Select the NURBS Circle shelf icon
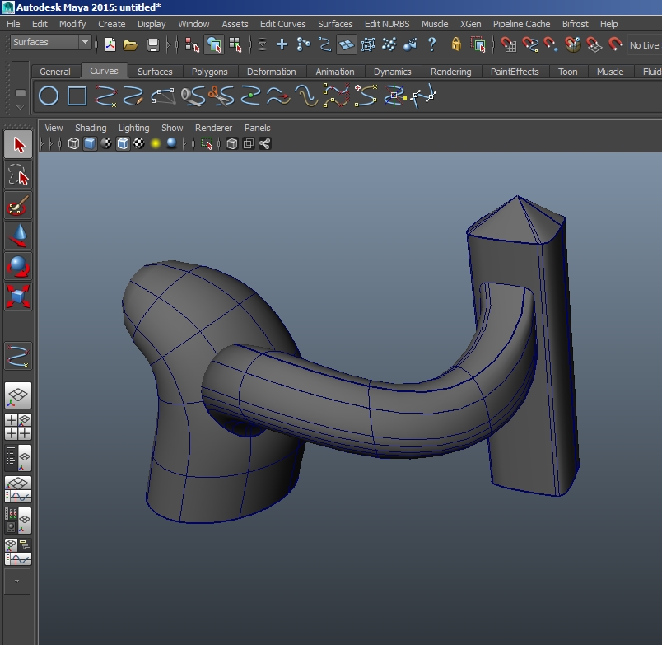 coord(49,96)
